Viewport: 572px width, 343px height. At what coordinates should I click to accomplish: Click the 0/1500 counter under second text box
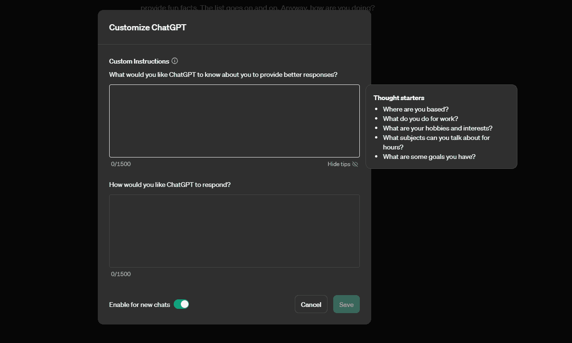point(121,274)
